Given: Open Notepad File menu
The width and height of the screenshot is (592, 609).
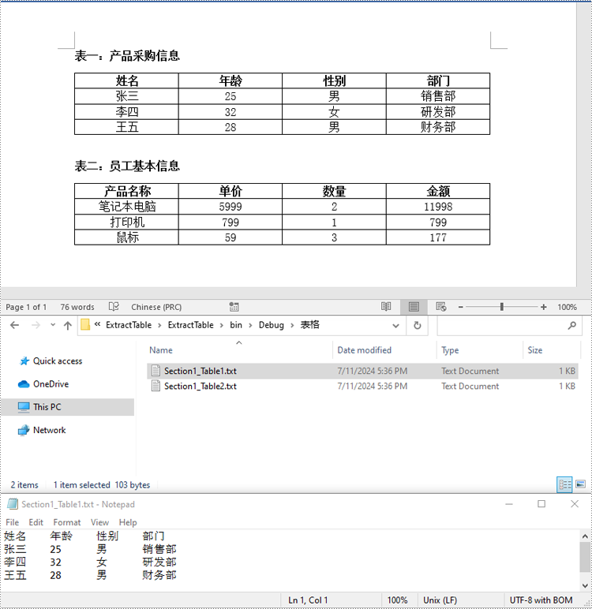Looking at the screenshot, I should [12, 522].
